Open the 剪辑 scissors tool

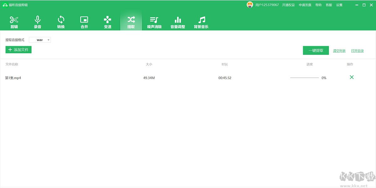[14, 22]
